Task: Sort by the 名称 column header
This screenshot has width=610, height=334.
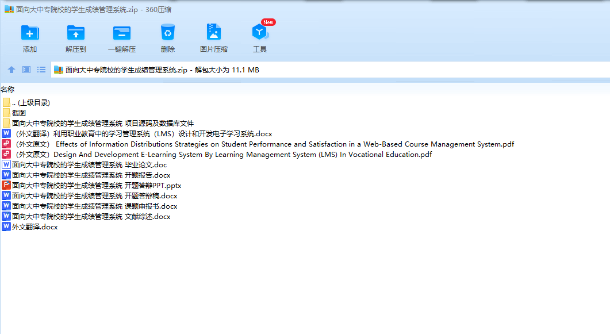Action: click(8, 90)
